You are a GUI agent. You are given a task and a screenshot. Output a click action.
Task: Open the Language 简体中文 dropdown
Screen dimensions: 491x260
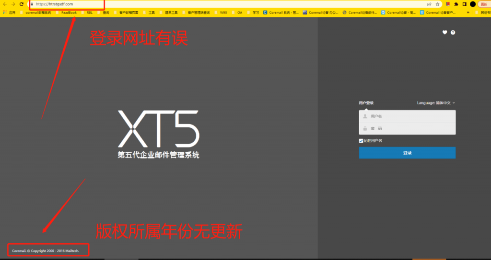pos(436,103)
